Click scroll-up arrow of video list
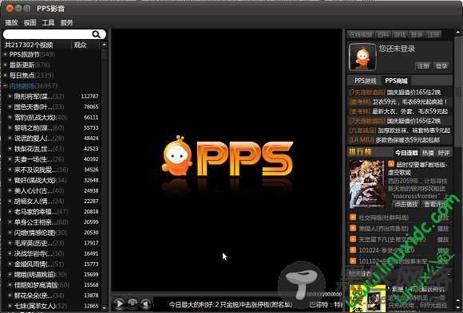The image size is (463, 313). click(x=104, y=45)
